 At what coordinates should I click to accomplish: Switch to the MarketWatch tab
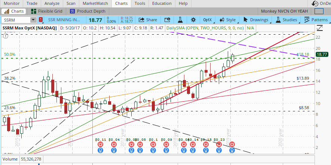click(95, 3)
